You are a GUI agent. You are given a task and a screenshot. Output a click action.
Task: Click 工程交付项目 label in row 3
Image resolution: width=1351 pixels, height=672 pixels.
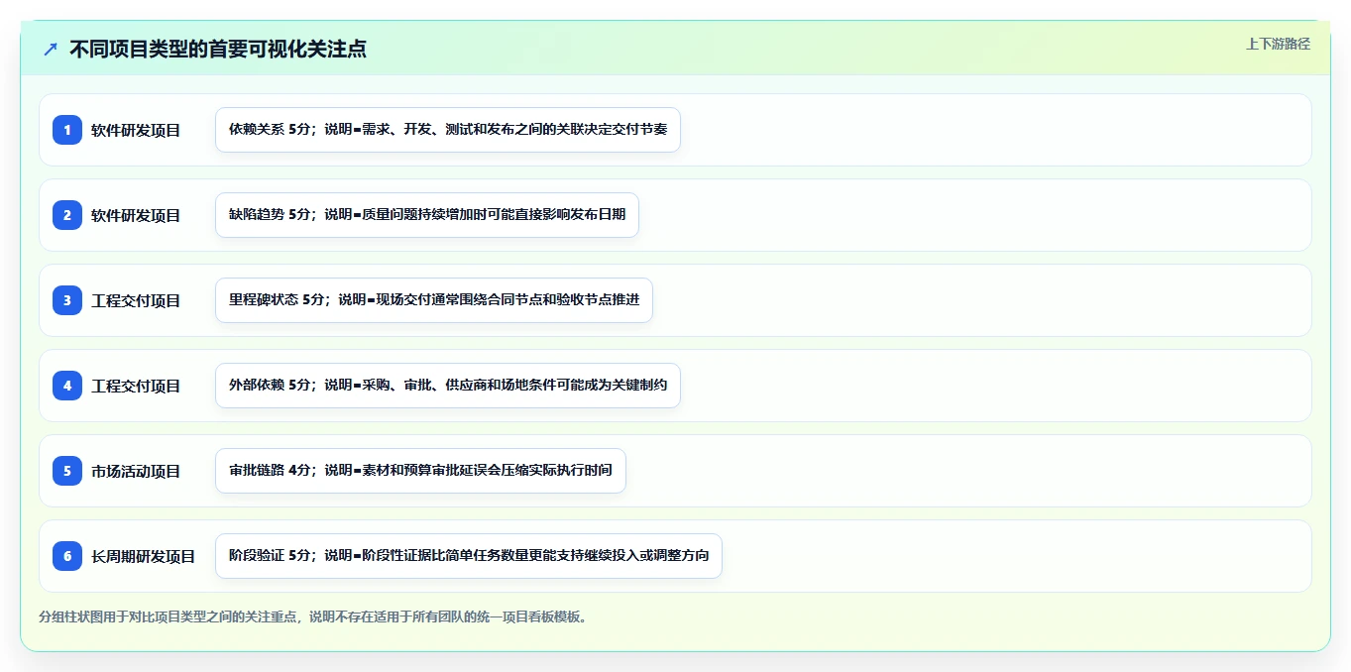point(136,300)
